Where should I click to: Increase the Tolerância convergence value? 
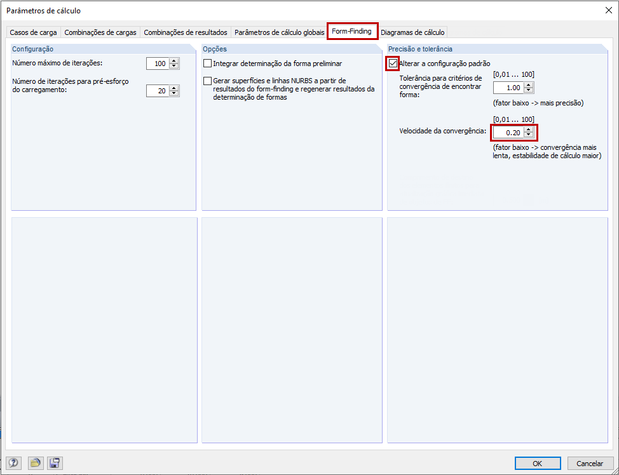click(x=529, y=85)
